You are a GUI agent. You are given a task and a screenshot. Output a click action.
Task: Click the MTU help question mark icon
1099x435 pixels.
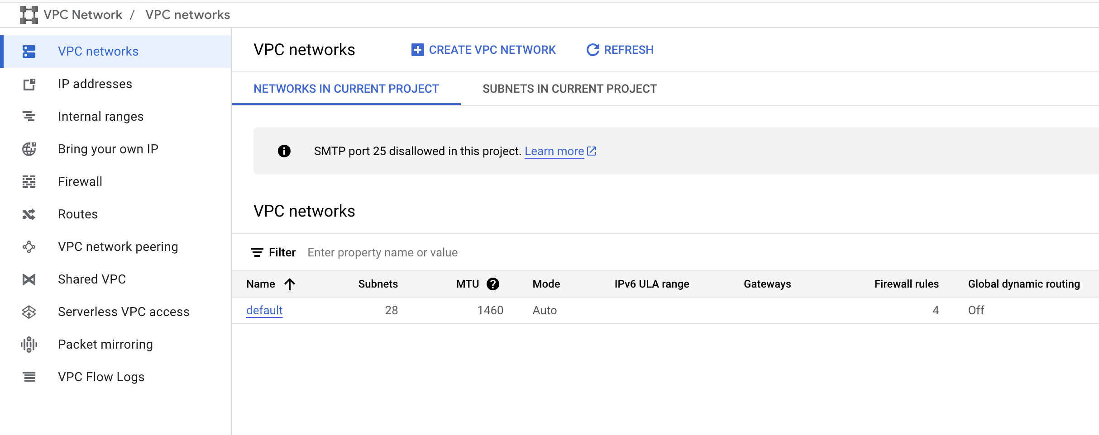coord(493,284)
